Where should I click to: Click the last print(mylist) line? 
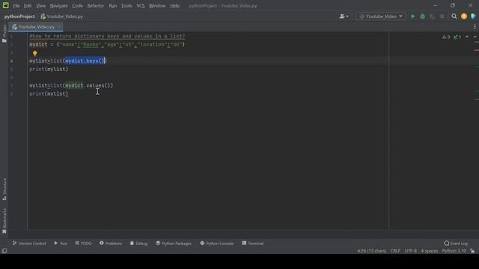tap(49, 94)
